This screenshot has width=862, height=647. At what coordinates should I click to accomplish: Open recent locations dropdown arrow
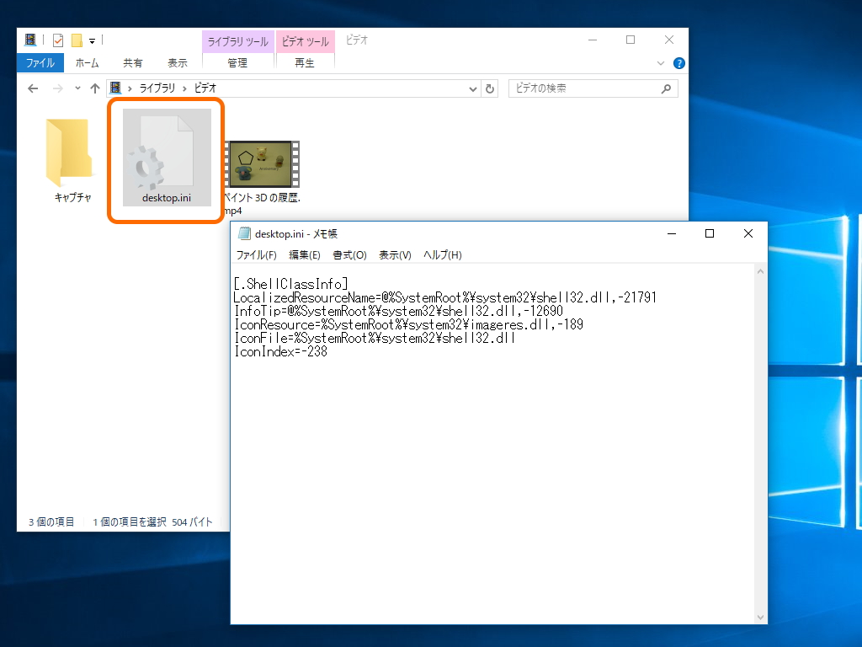(x=77, y=88)
